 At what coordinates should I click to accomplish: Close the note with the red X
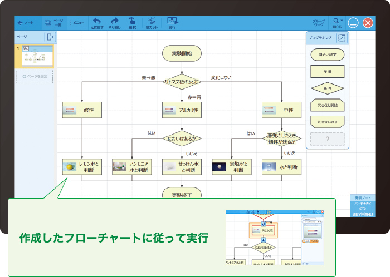click(x=368, y=23)
